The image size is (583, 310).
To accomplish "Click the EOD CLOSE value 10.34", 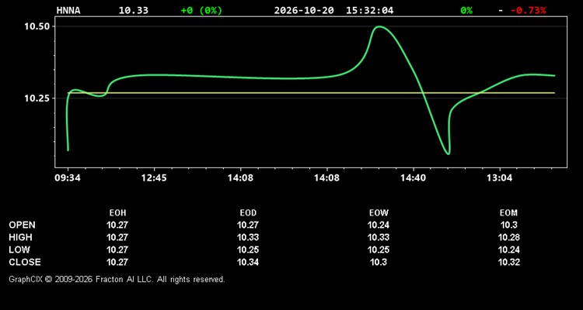I will coord(248,262).
